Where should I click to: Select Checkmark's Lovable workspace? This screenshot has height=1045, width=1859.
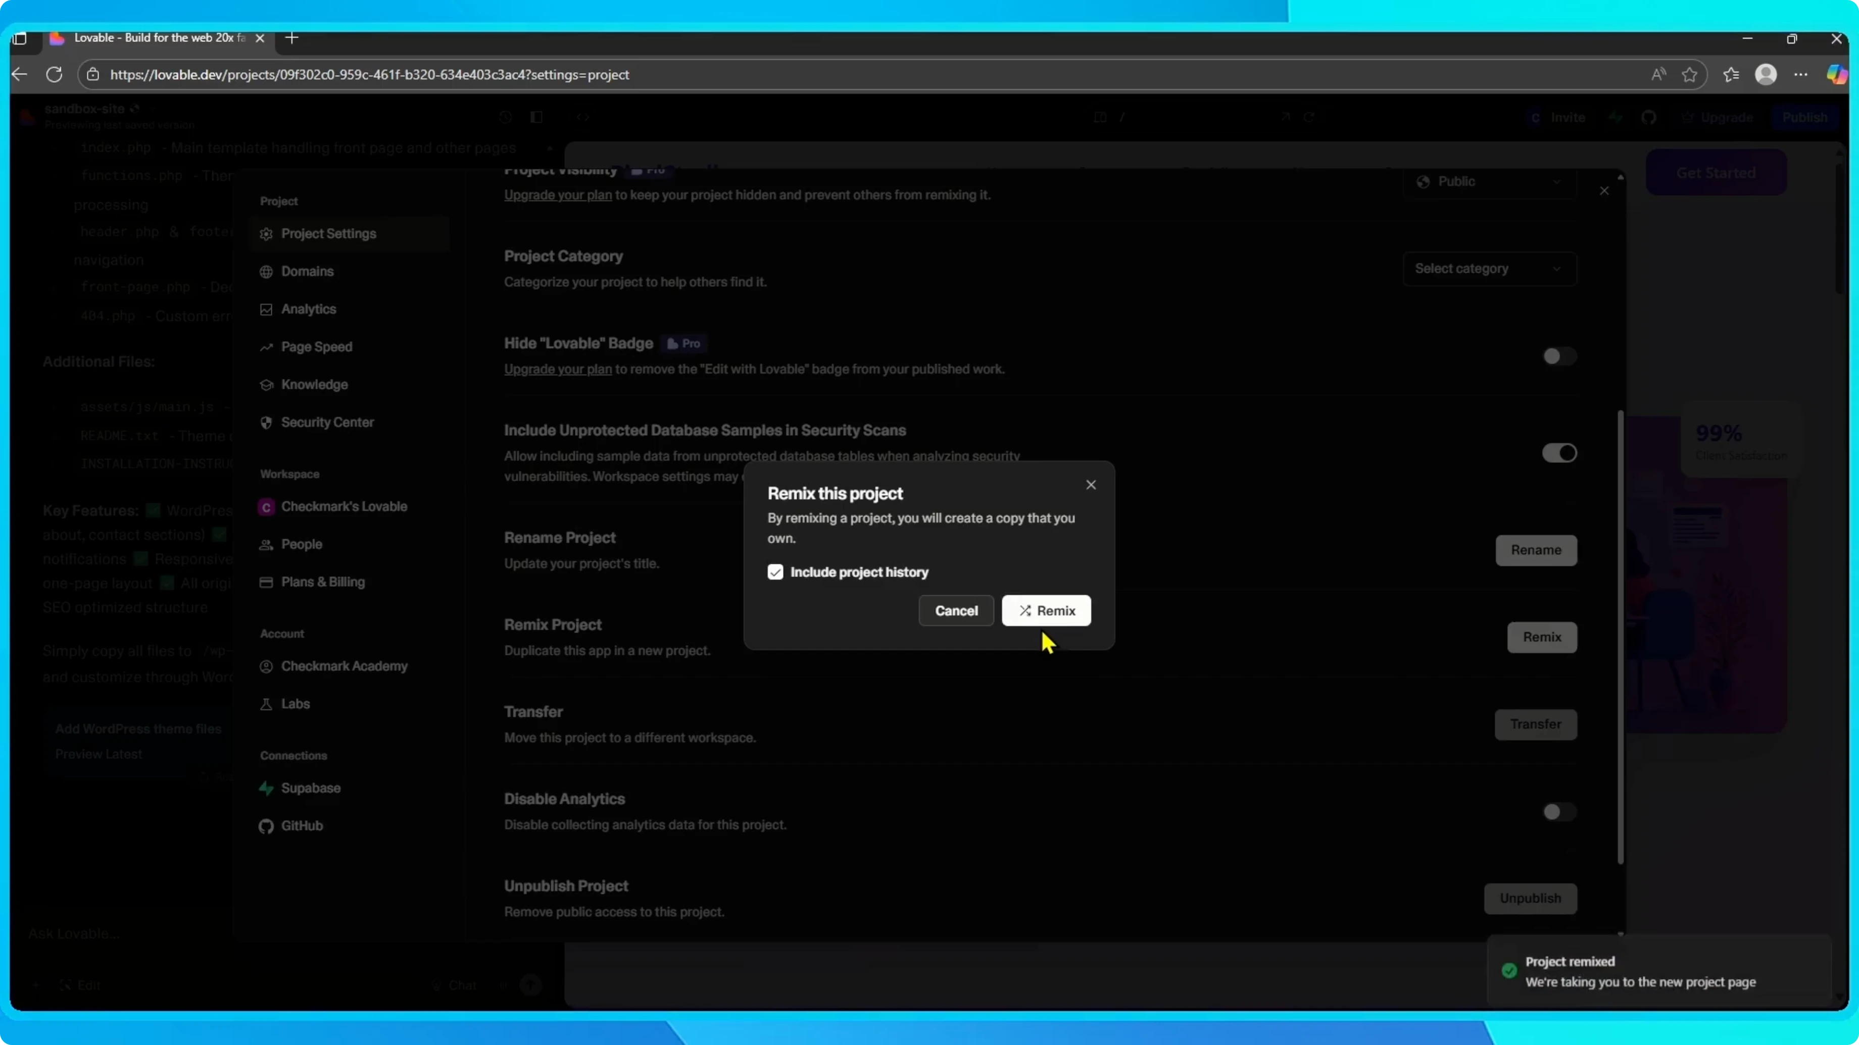tap(348, 506)
